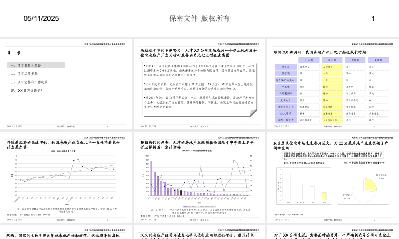Click the data source line 《中国经济景气月报》 under the line chart

(x=28, y=215)
